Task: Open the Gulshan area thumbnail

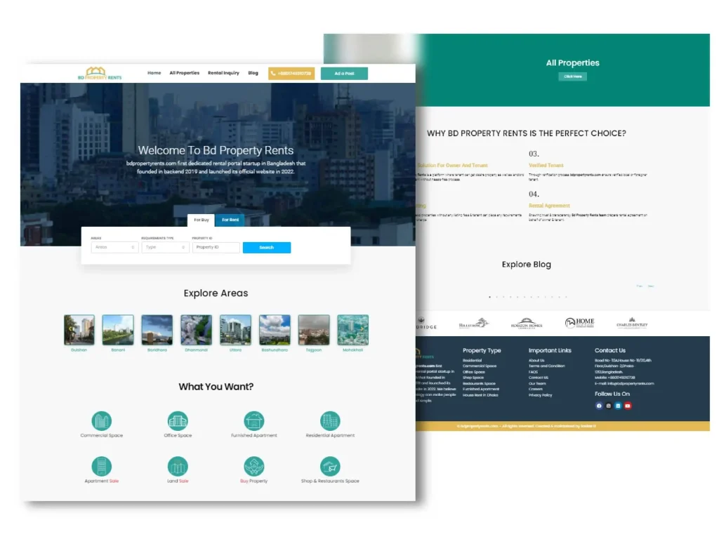Action: (x=79, y=330)
